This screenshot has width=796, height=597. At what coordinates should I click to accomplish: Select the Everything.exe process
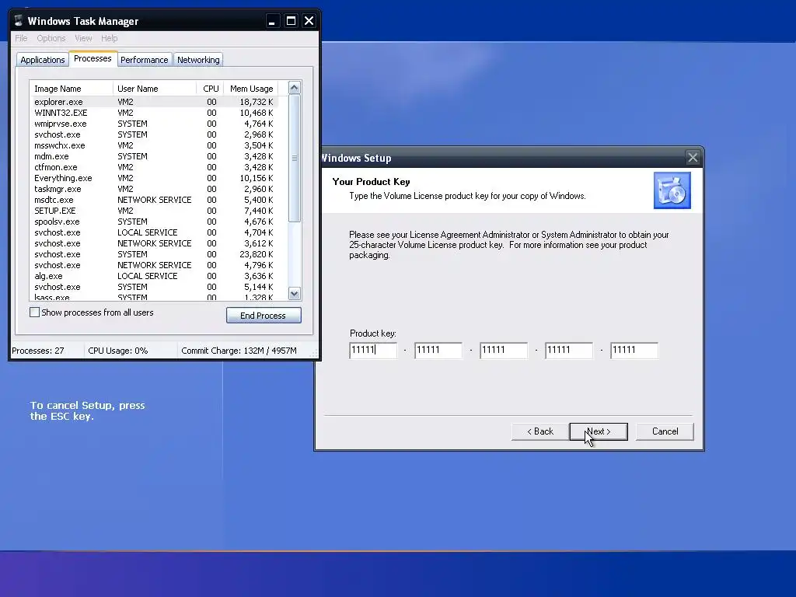155,178
